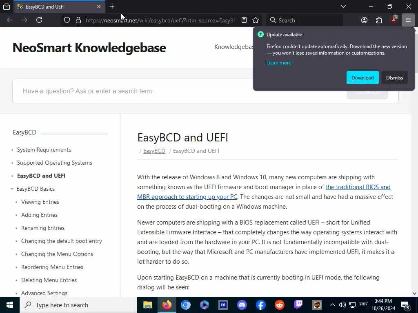Focus the browser Search box
This screenshot has width=418, height=313.
[x=305, y=20]
